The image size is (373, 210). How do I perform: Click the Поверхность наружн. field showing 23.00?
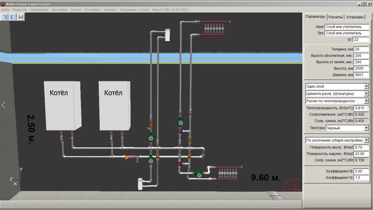(x=361, y=154)
